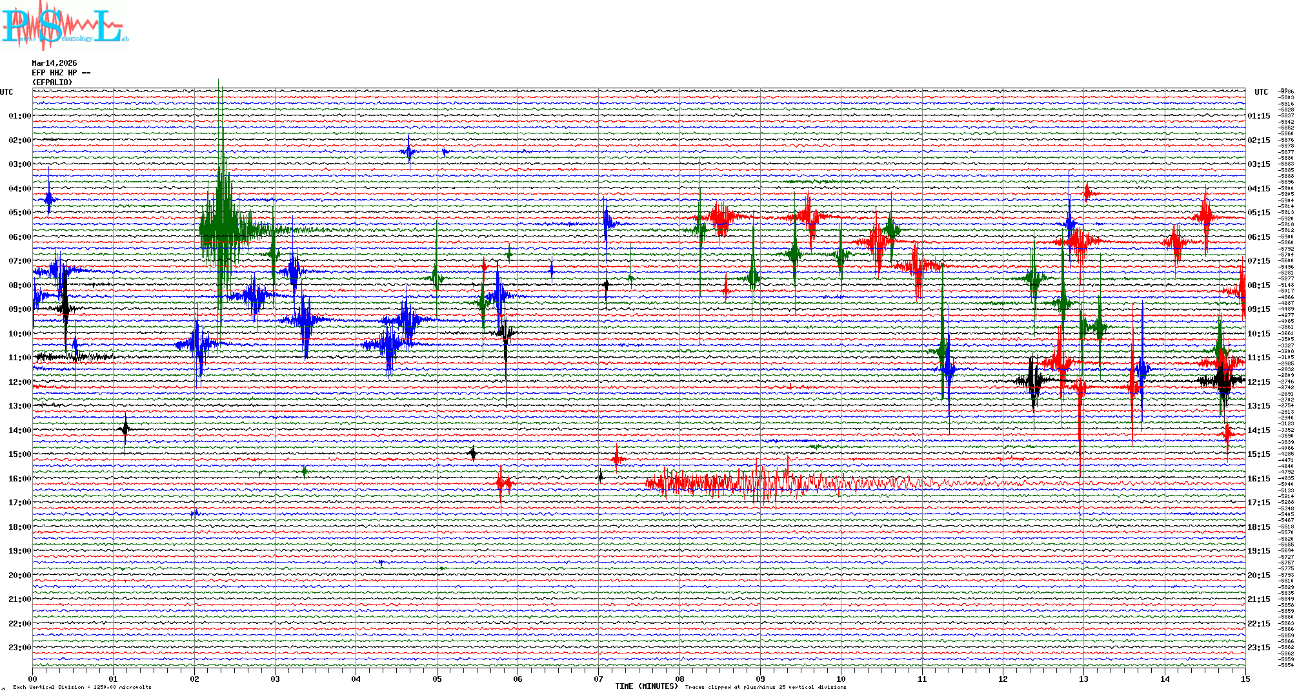Click the PSL Seismology Lab logo
This screenshot has height=696, width=1297.
tap(65, 26)
